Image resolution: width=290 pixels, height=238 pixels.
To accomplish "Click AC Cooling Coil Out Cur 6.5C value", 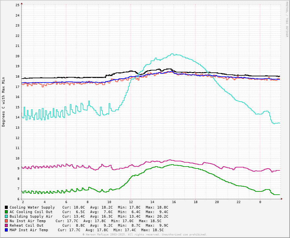I will click(x=78, y=212).
